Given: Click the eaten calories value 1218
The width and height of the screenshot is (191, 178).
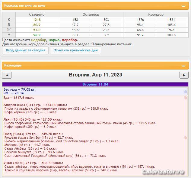Looking at the screenshot, I should tap(37, 20).
